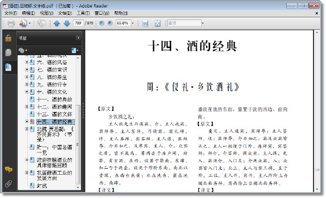Screen dimensions: 326x198
Task: Open the 窗口(W) menu
Action: point(102,13)
